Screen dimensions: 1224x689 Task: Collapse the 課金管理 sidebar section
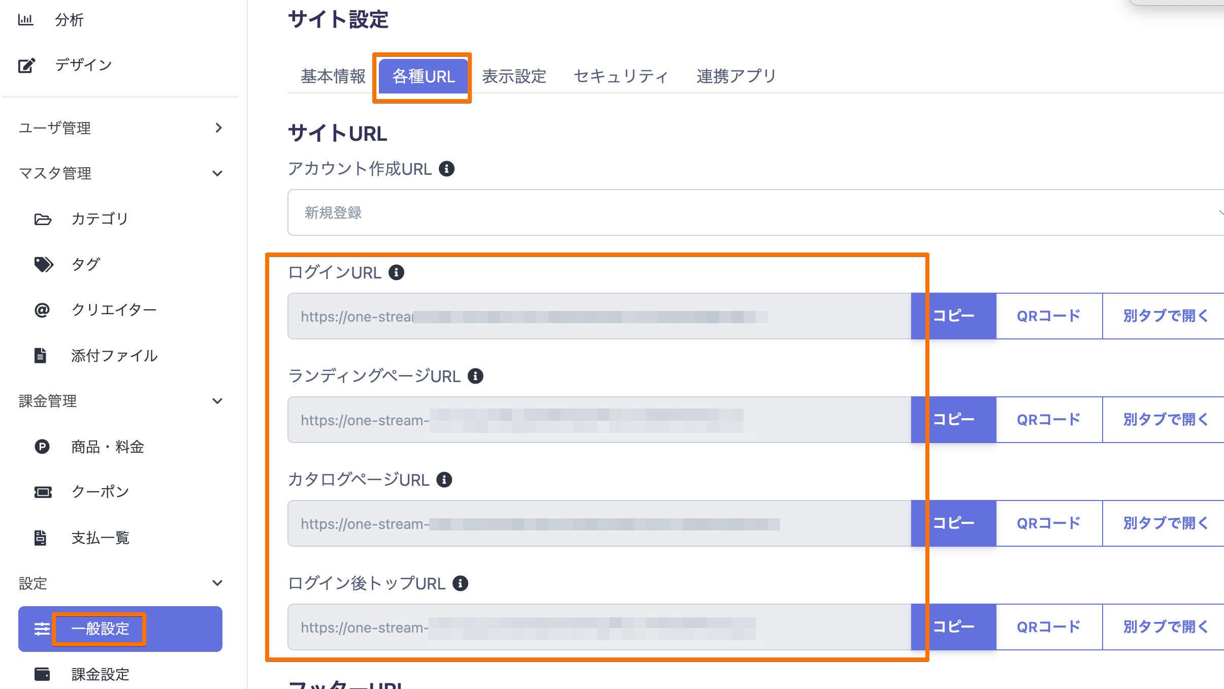[x=217, y=401]
